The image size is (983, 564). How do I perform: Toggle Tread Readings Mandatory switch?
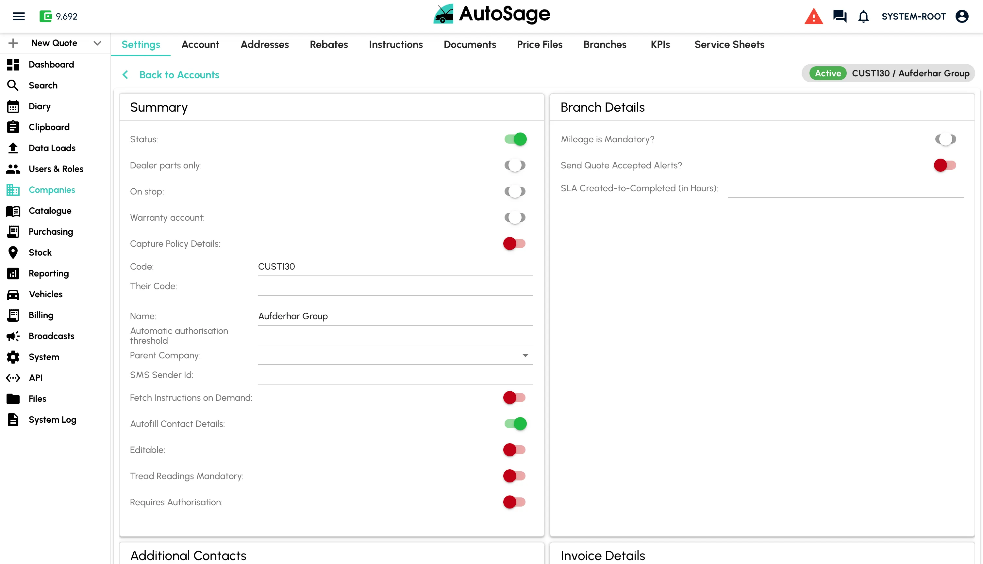coord(514,476)
